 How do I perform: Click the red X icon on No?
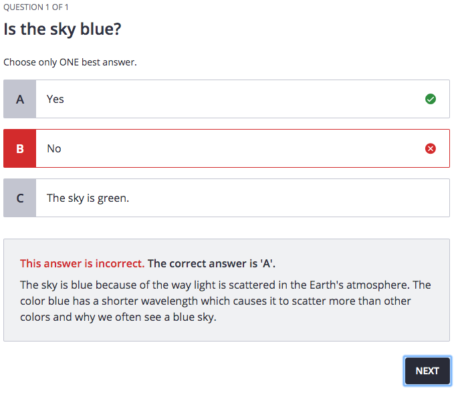pyautogui.click(x=431, y=148)
